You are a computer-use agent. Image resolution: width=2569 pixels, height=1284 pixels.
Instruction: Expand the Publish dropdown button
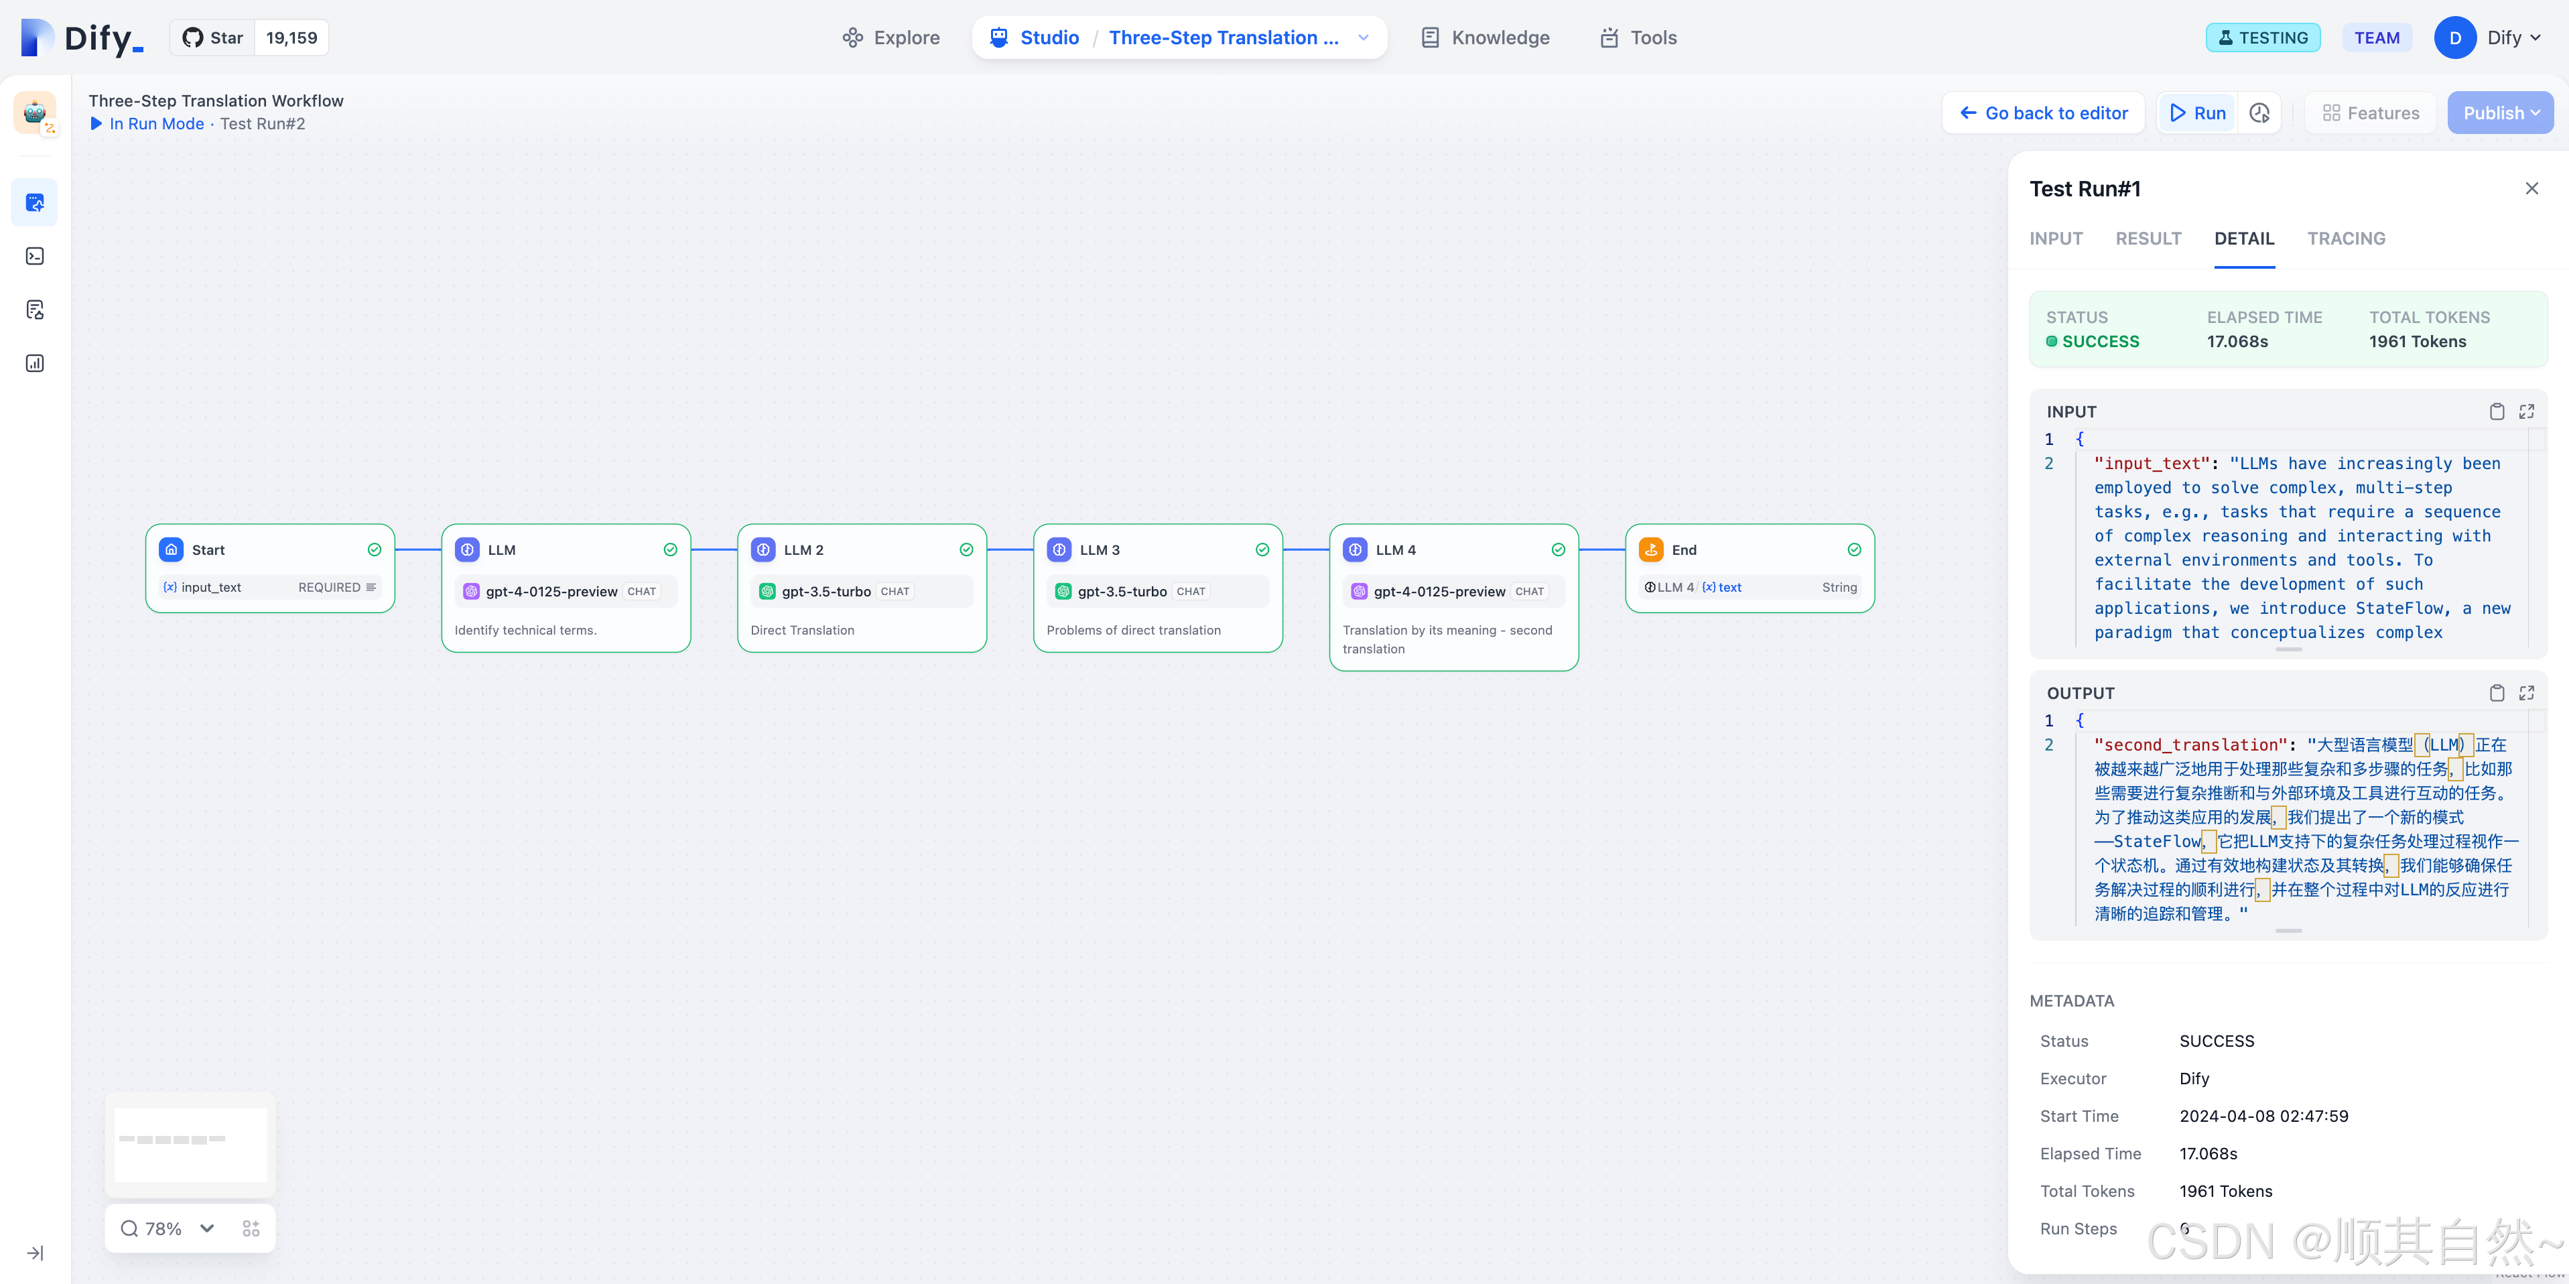coord(2500,113)
